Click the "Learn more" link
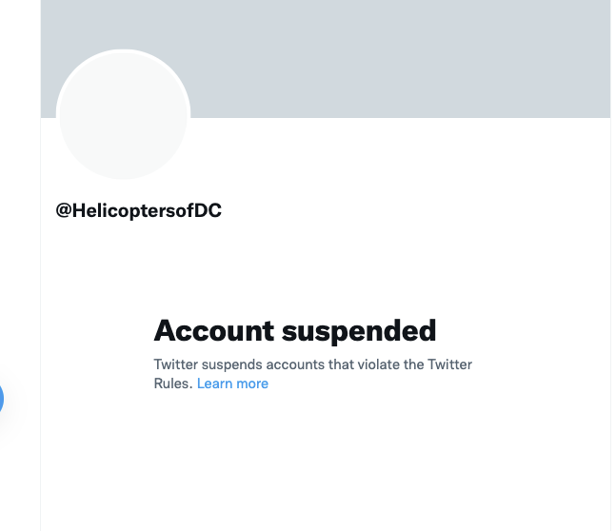616x531 pixels. pyautogui.click(x=232, y=383)
